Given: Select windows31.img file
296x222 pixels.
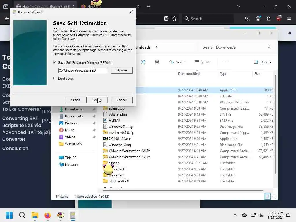Looking at the screenshot, I should (121, 127).
